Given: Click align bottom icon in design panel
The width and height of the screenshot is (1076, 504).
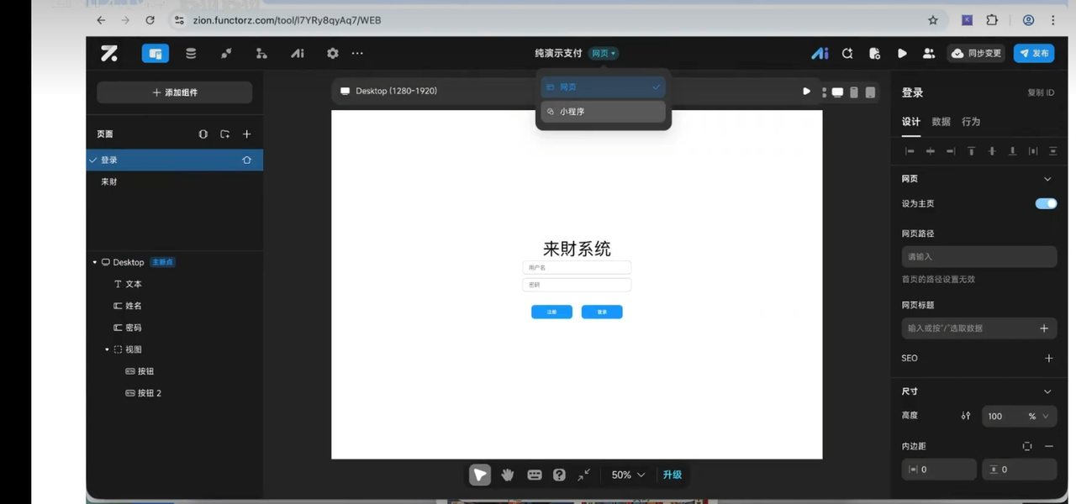Looking at the screenshot, I should (1012, 151).
